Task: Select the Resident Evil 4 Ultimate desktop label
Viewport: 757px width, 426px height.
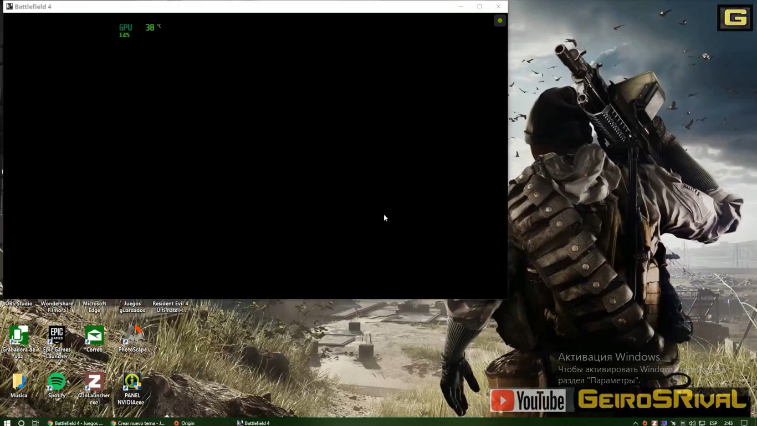Action: pos(170,307)
